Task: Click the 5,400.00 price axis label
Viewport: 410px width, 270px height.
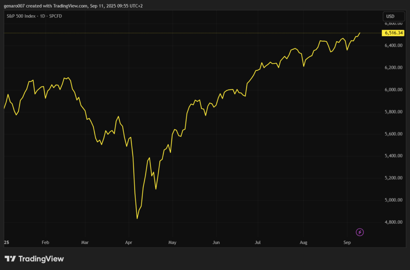Action: 393,156
